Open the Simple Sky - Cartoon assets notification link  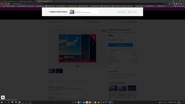coord(82,12)
